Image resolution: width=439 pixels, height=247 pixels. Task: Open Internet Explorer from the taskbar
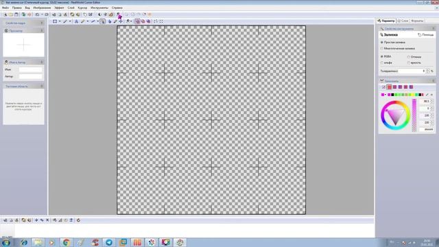point(24,242)
